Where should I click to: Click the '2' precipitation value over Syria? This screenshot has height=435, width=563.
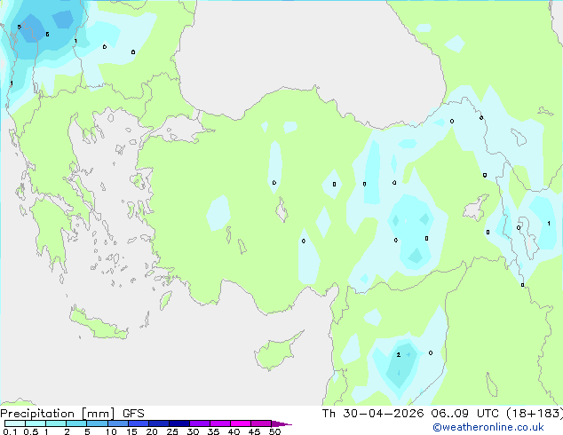click(398, 354)
